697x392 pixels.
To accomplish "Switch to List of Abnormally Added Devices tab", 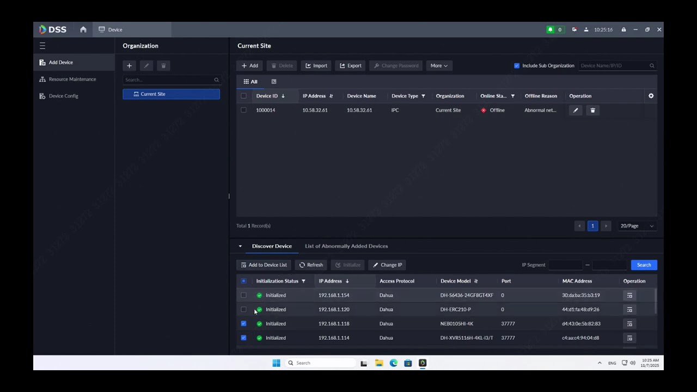I will (x=346, y=246).
